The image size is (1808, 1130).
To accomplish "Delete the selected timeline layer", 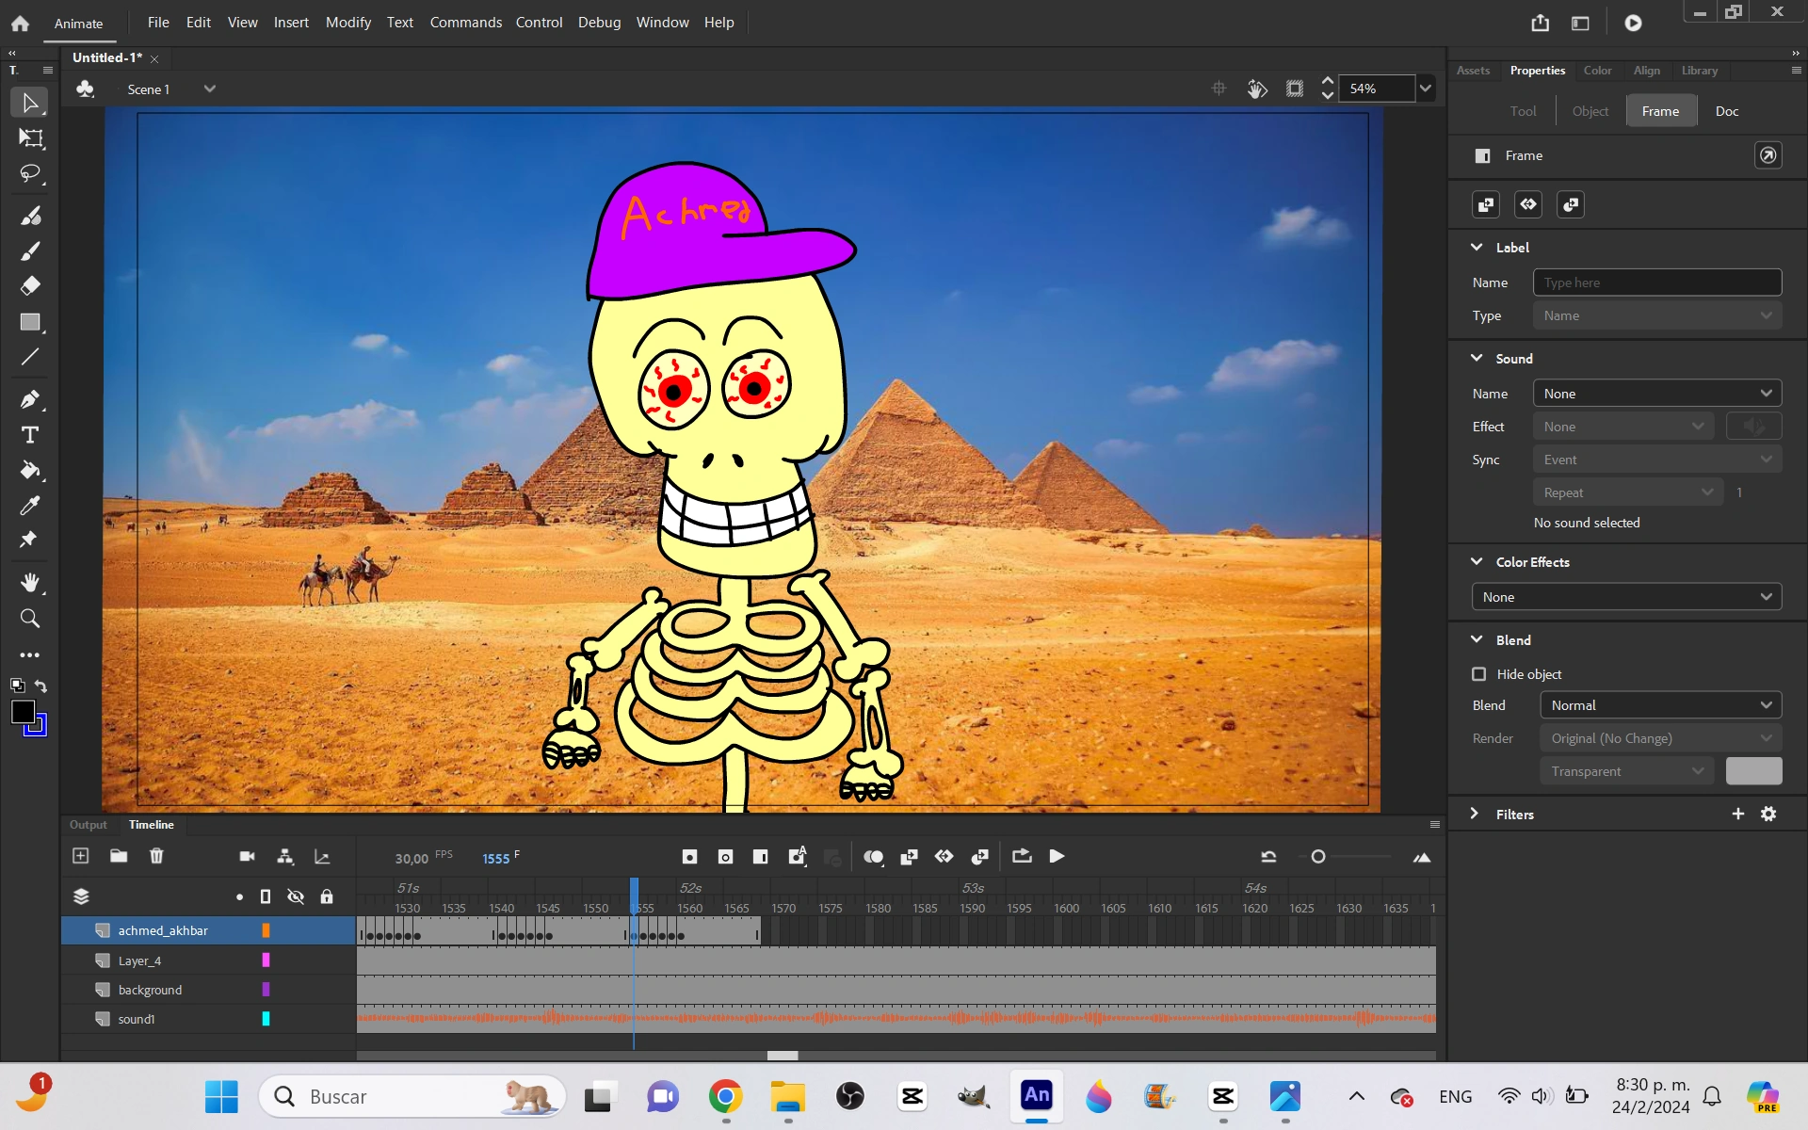I will 157,856.
